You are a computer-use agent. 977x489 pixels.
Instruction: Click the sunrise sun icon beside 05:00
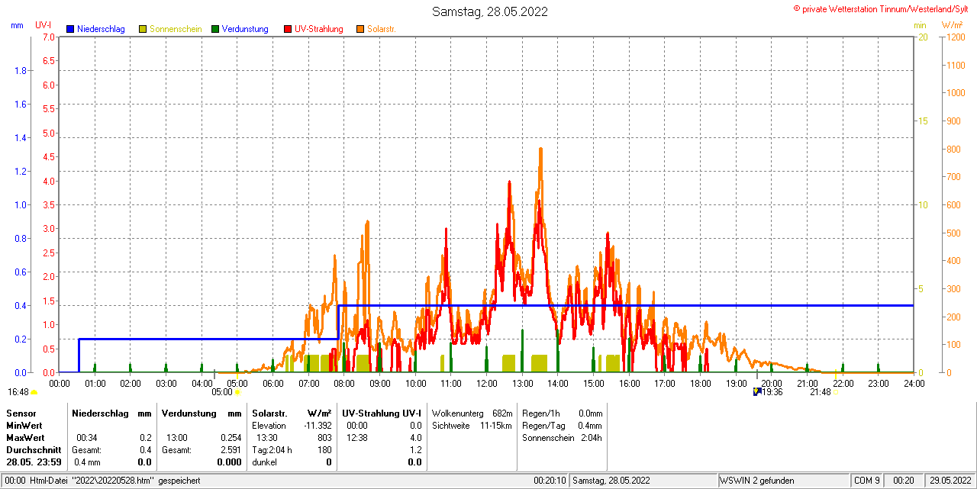tap(237, 392)
